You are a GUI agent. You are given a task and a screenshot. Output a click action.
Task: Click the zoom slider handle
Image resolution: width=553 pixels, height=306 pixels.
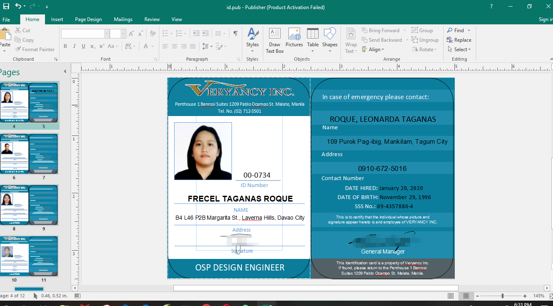click(502, 296)
